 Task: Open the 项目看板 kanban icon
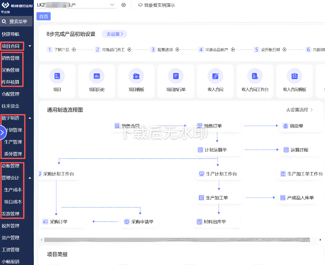point(136,76)
